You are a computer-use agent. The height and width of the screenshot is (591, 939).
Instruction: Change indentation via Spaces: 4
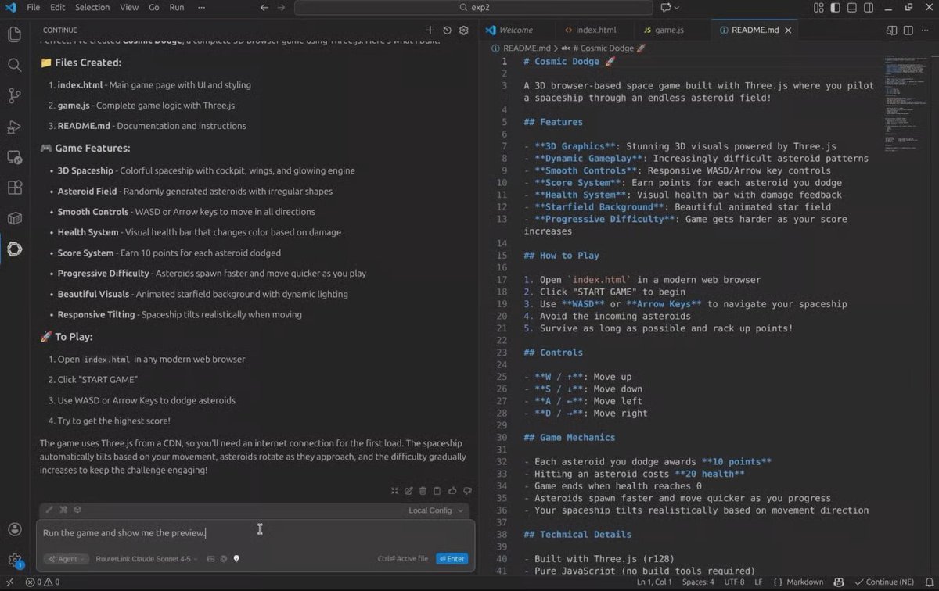pos(697,582)
